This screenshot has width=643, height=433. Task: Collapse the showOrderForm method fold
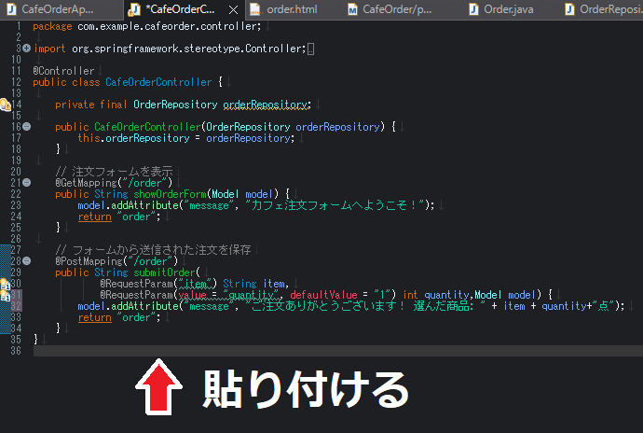point(26,183)
